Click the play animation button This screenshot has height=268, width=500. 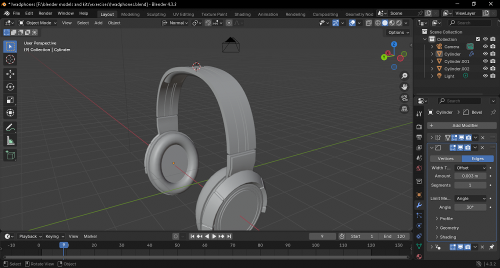click(214, 236)
